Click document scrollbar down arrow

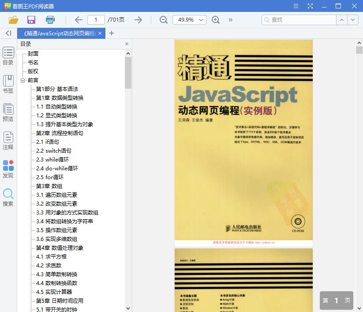click(359, 308)
